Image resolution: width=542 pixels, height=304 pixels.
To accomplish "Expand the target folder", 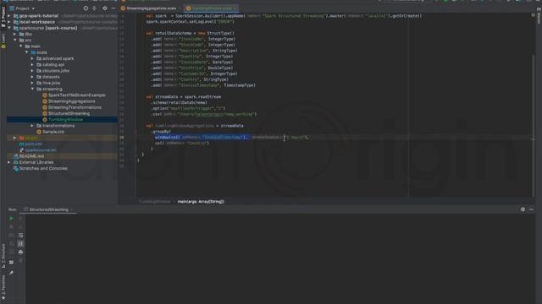I will (15, 138).
